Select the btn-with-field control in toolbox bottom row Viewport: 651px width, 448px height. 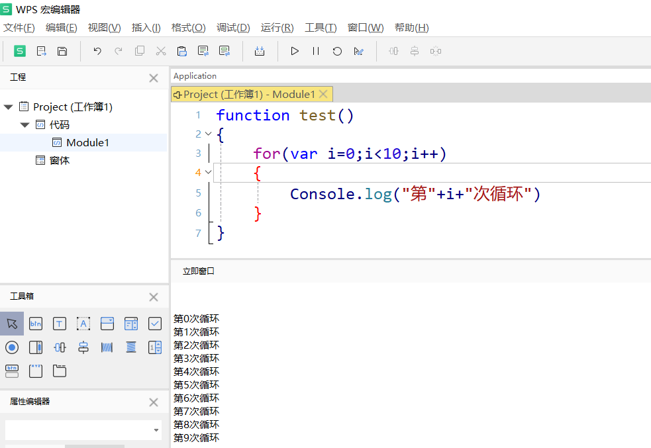[x=12, y=371]
